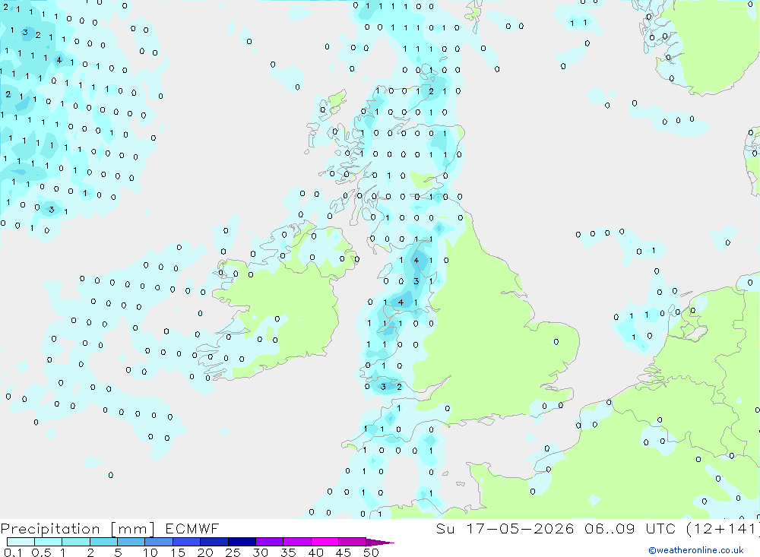Click the 1–2 mm legend swatch
The width and height of the screenshot is (760, 557).
(x=75, y=542)
